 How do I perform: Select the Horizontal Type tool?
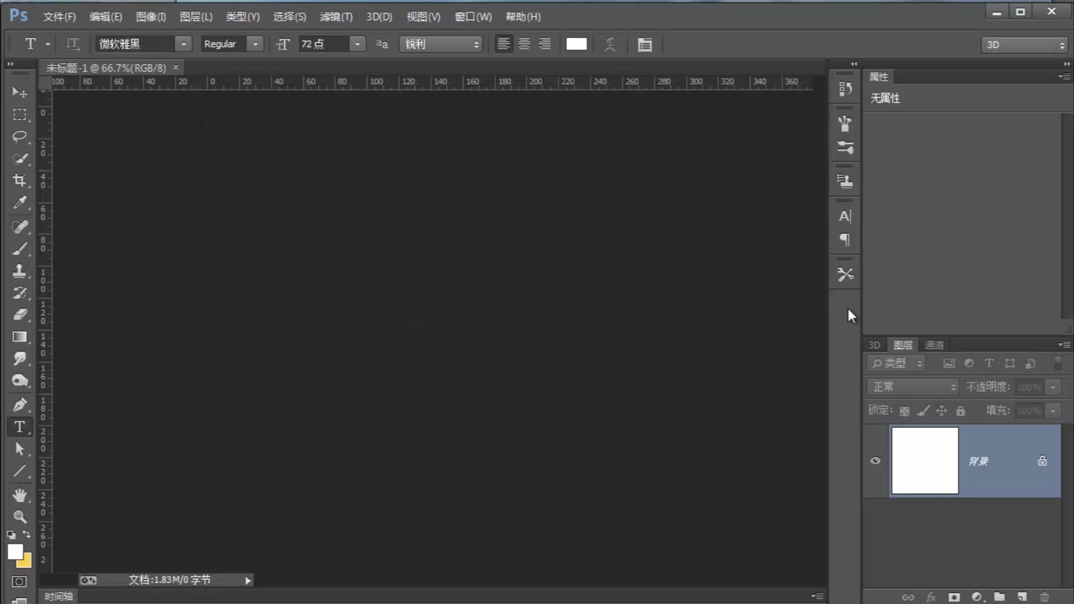pyautogui.click(x=20, y=427)
